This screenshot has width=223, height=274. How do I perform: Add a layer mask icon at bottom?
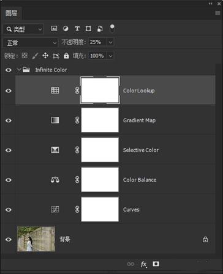point(156,264)
